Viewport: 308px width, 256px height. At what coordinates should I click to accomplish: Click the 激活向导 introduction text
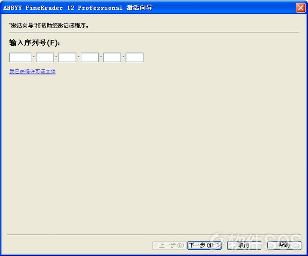click(x=49, y=26)
